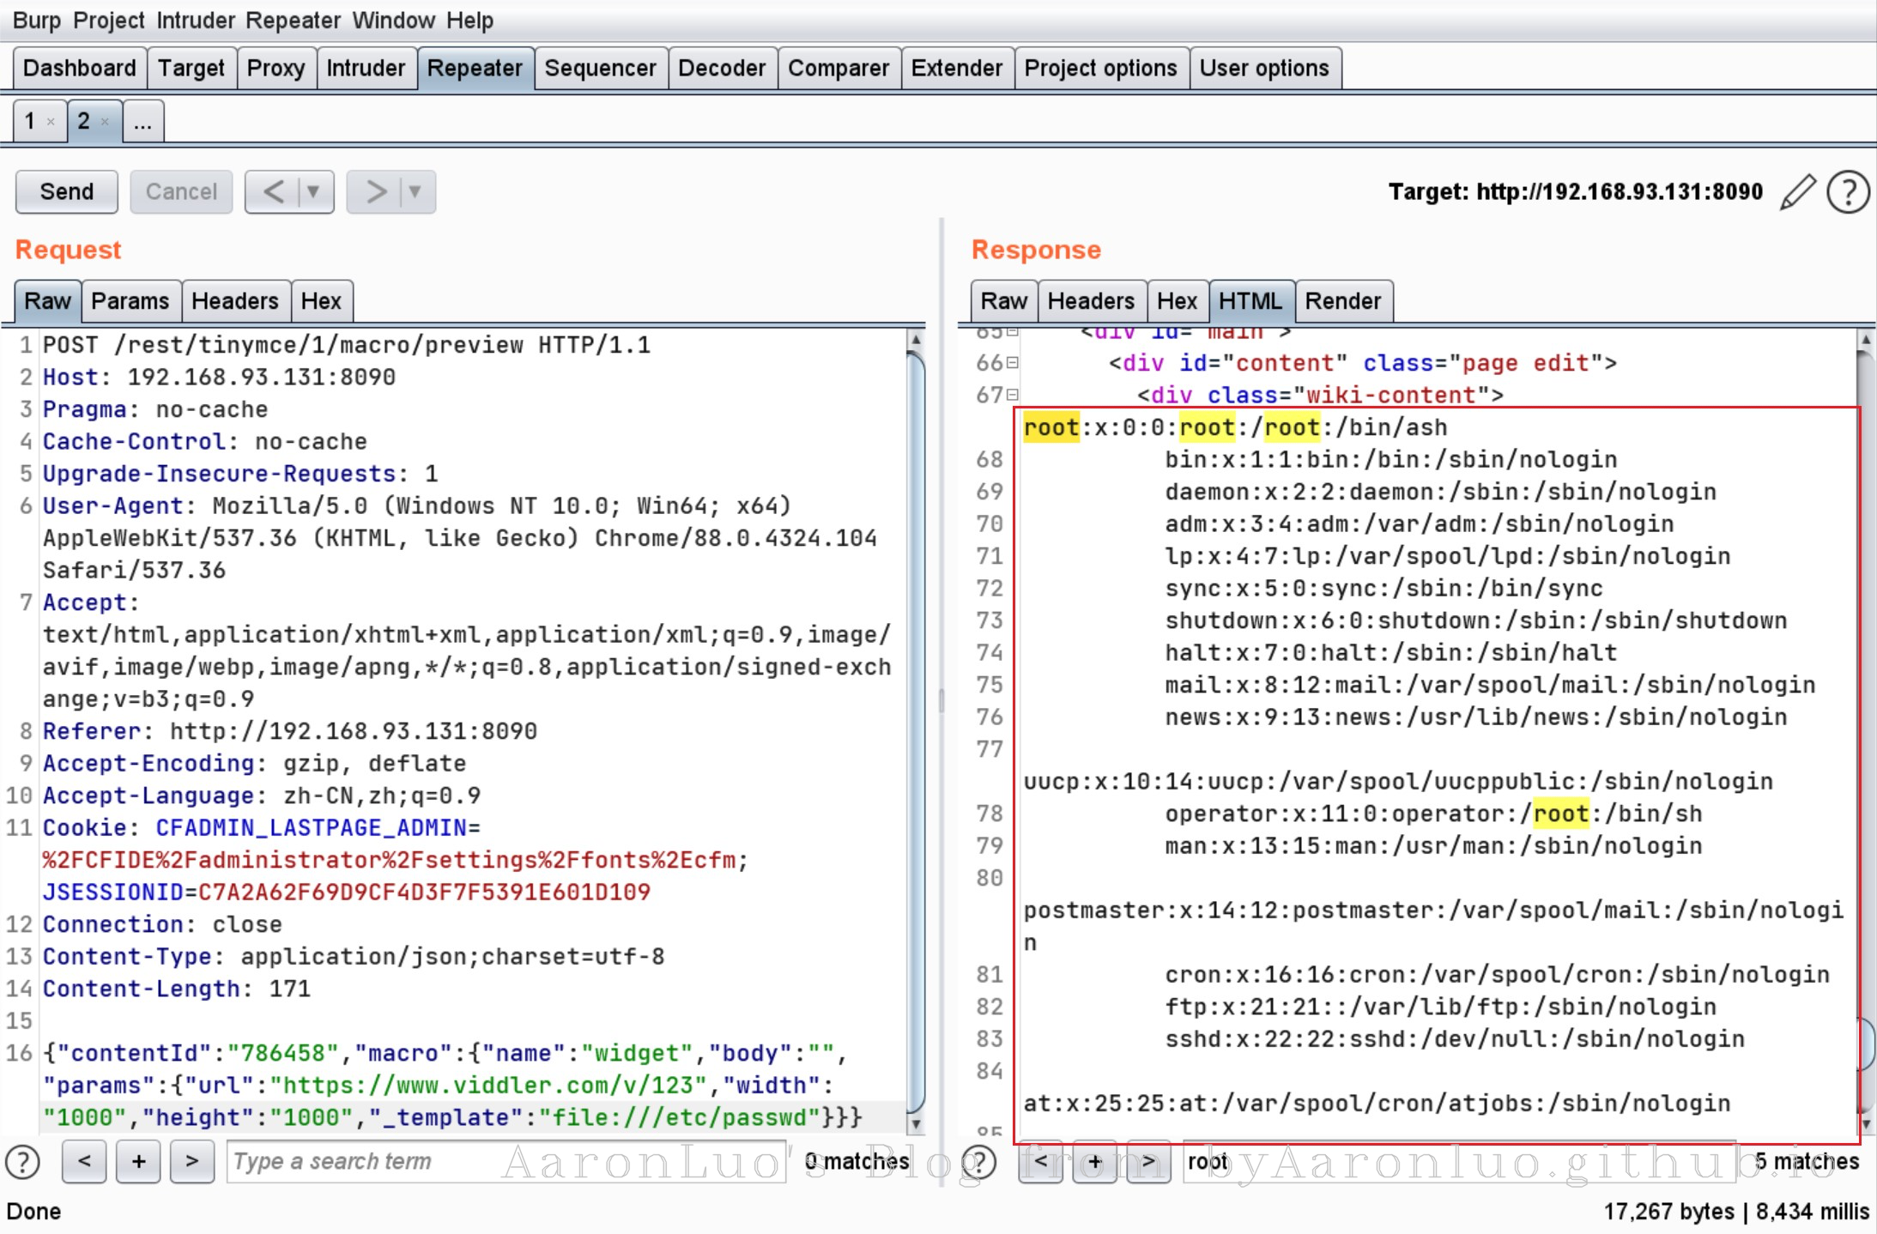1877x1234 pixels.
Task: Open the help icon beside the target
Action: [1848, 191]
